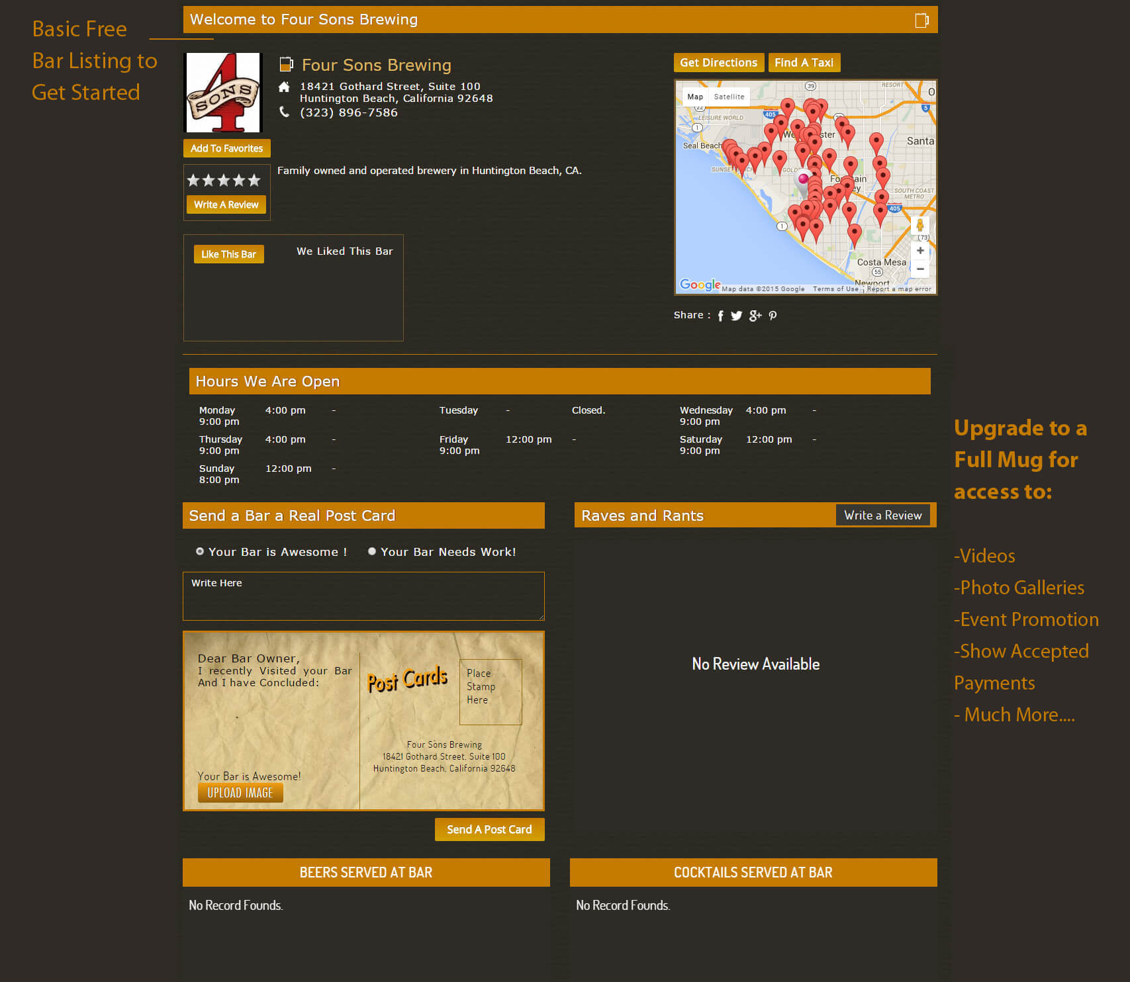The height and width of the screenshot is (982, 1130).
Task: Click -Videos in the upgrade list
Action: click(984, 556)
